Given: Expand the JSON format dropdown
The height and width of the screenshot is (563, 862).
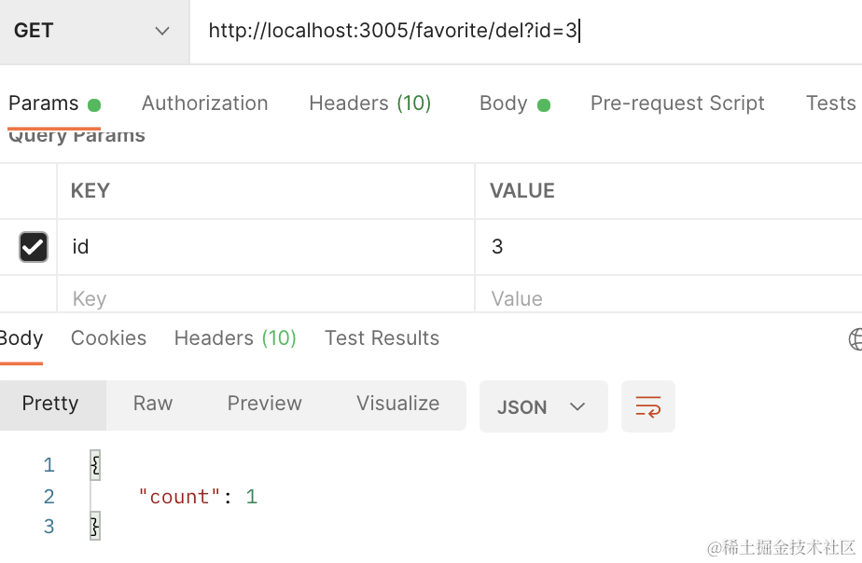Looking at the screenshot, I should coord(543,406).
